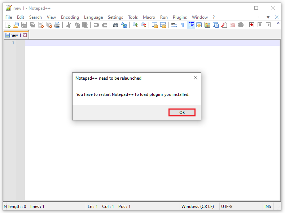Open the Language menu
285x213 pixels.
(93, 17)
